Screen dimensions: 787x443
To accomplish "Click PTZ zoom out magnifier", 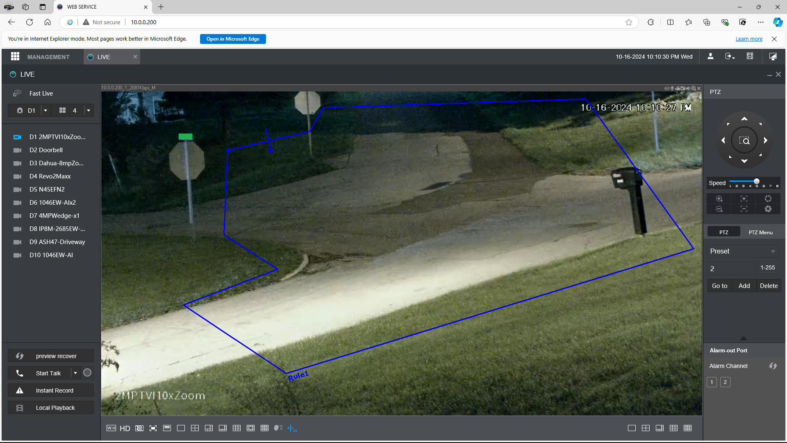I will (719, 209).
